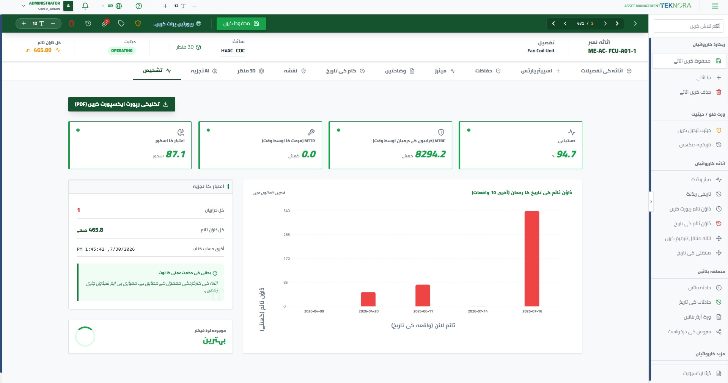
Task: Collapse the right sidebar using edge arrow
Action: click(651, 202)
